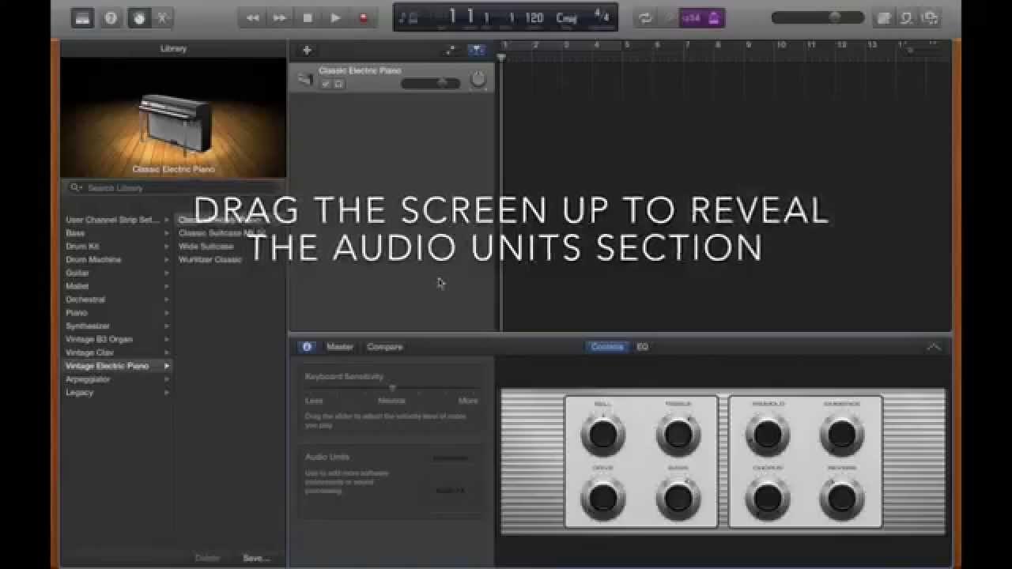
Task: Select the Piano category
Action: tap(117, 313)
